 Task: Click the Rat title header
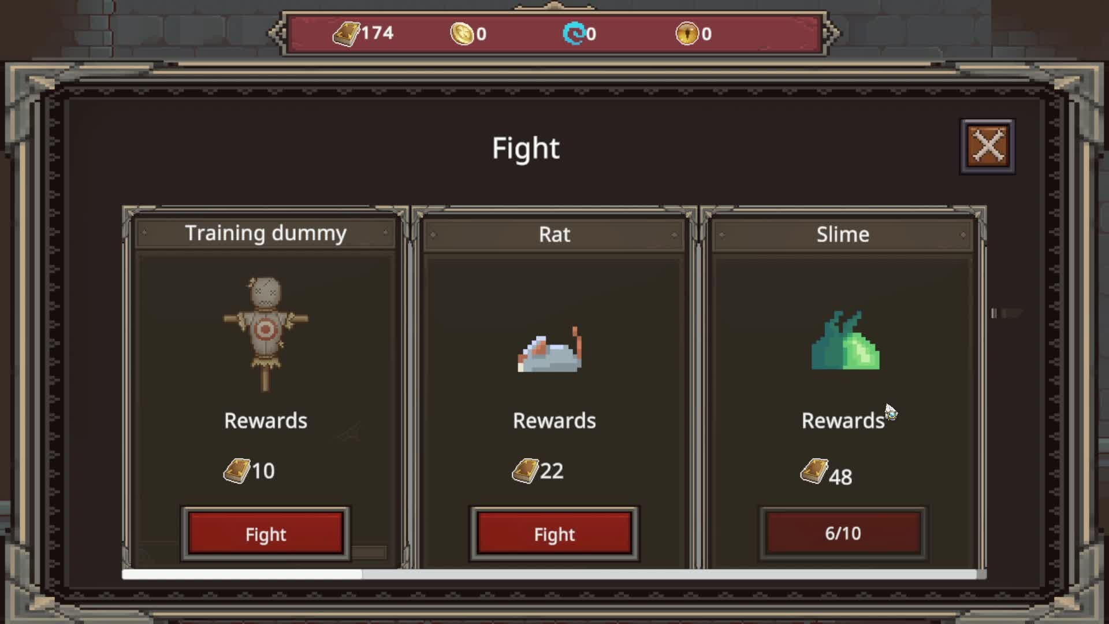click(554, 235)
